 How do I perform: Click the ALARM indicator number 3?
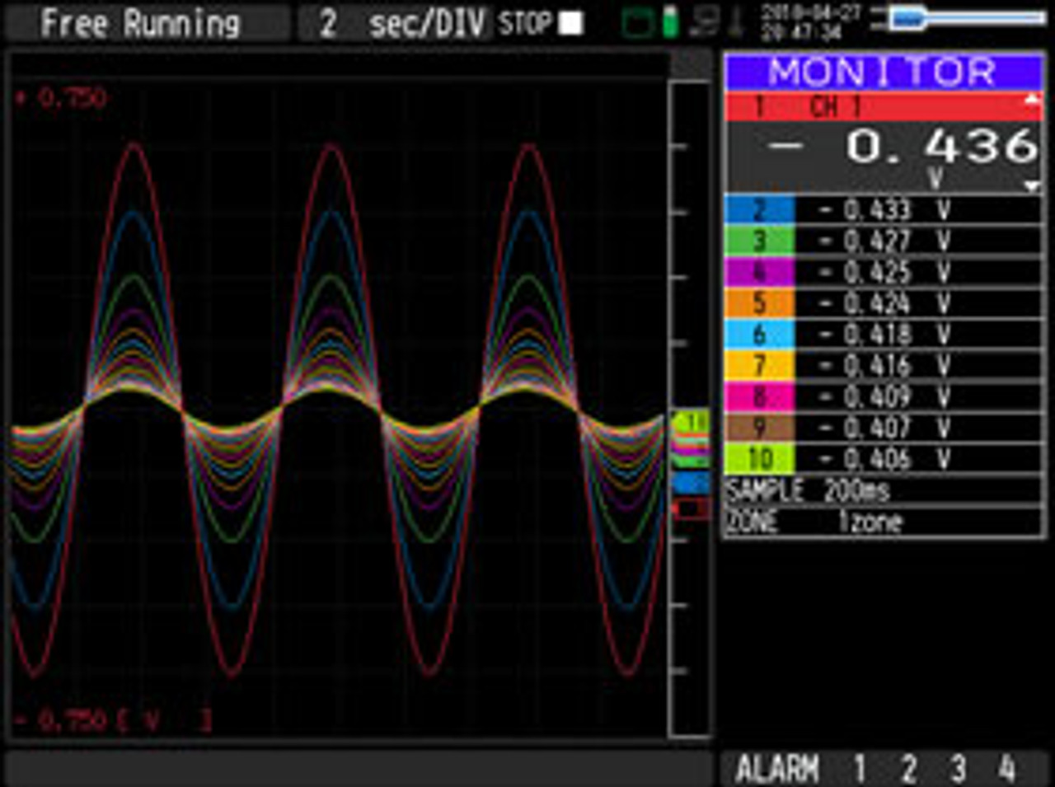coord(958,769)
